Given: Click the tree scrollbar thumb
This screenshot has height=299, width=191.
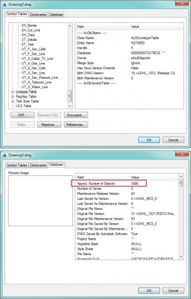Looking at the screenshot, I should click(x=70, y=96).
